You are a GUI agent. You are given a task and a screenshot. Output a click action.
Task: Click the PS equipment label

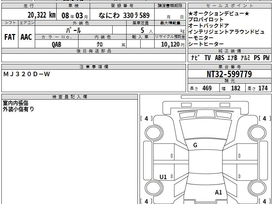(257, 58)
